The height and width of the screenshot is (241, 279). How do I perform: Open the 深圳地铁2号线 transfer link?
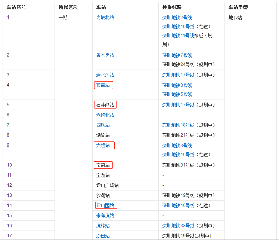177,18
